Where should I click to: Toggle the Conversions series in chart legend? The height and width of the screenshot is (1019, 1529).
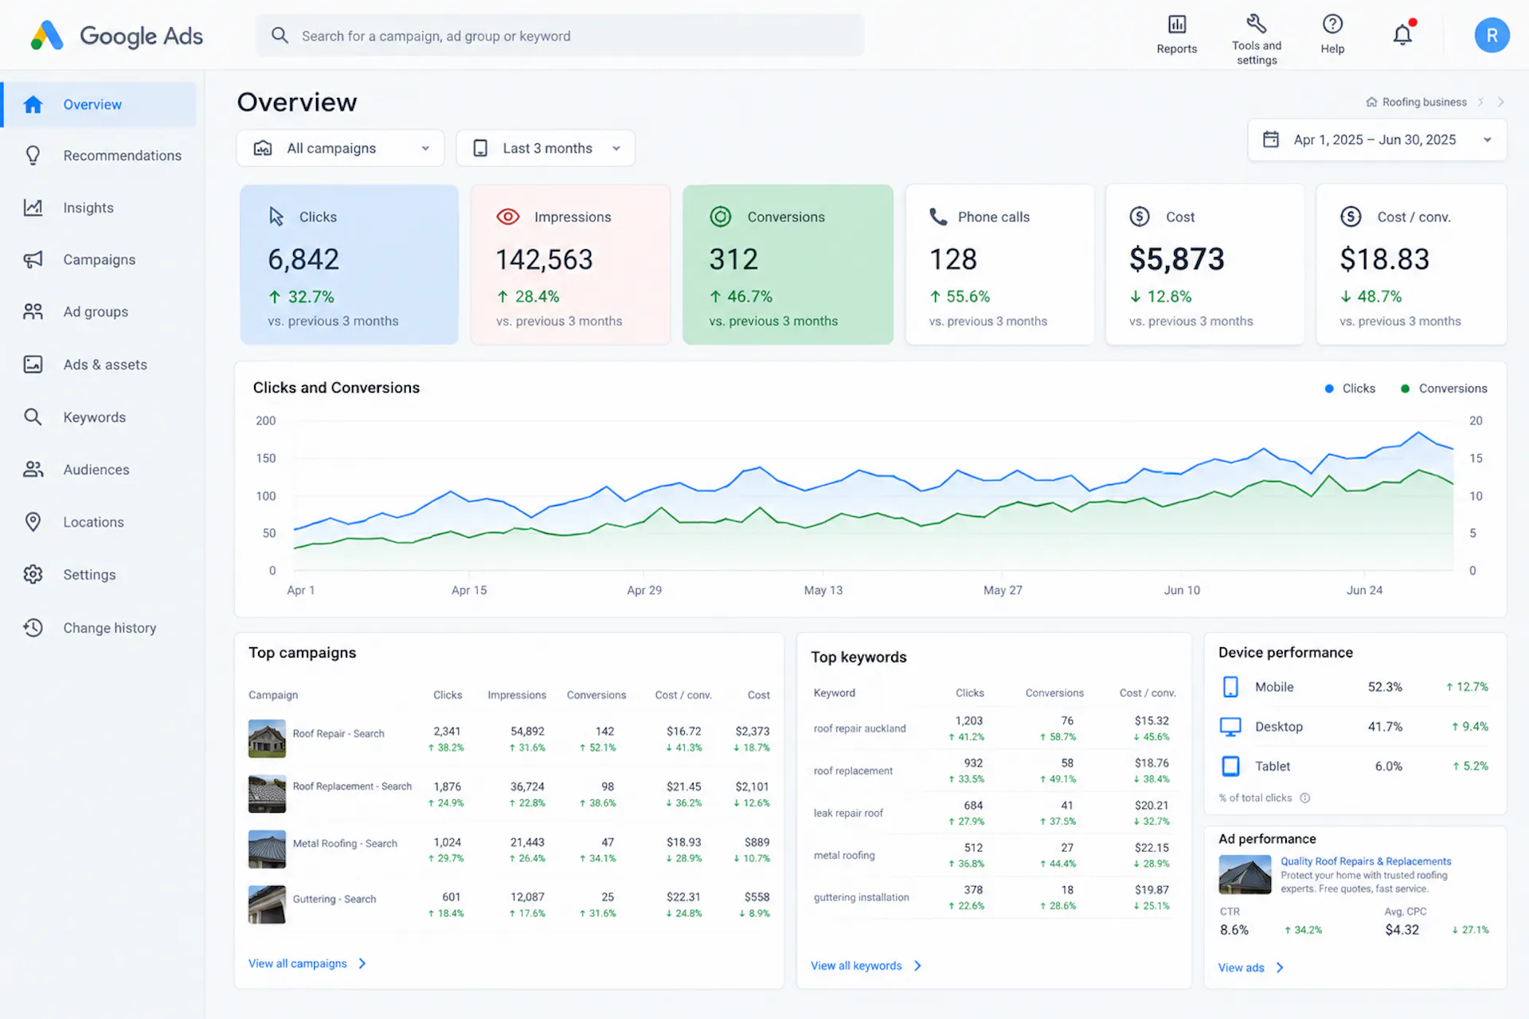pos(1444,388)
